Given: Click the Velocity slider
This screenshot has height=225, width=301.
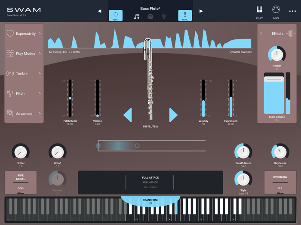Looking at the screenshot, I should coord(203,98).
